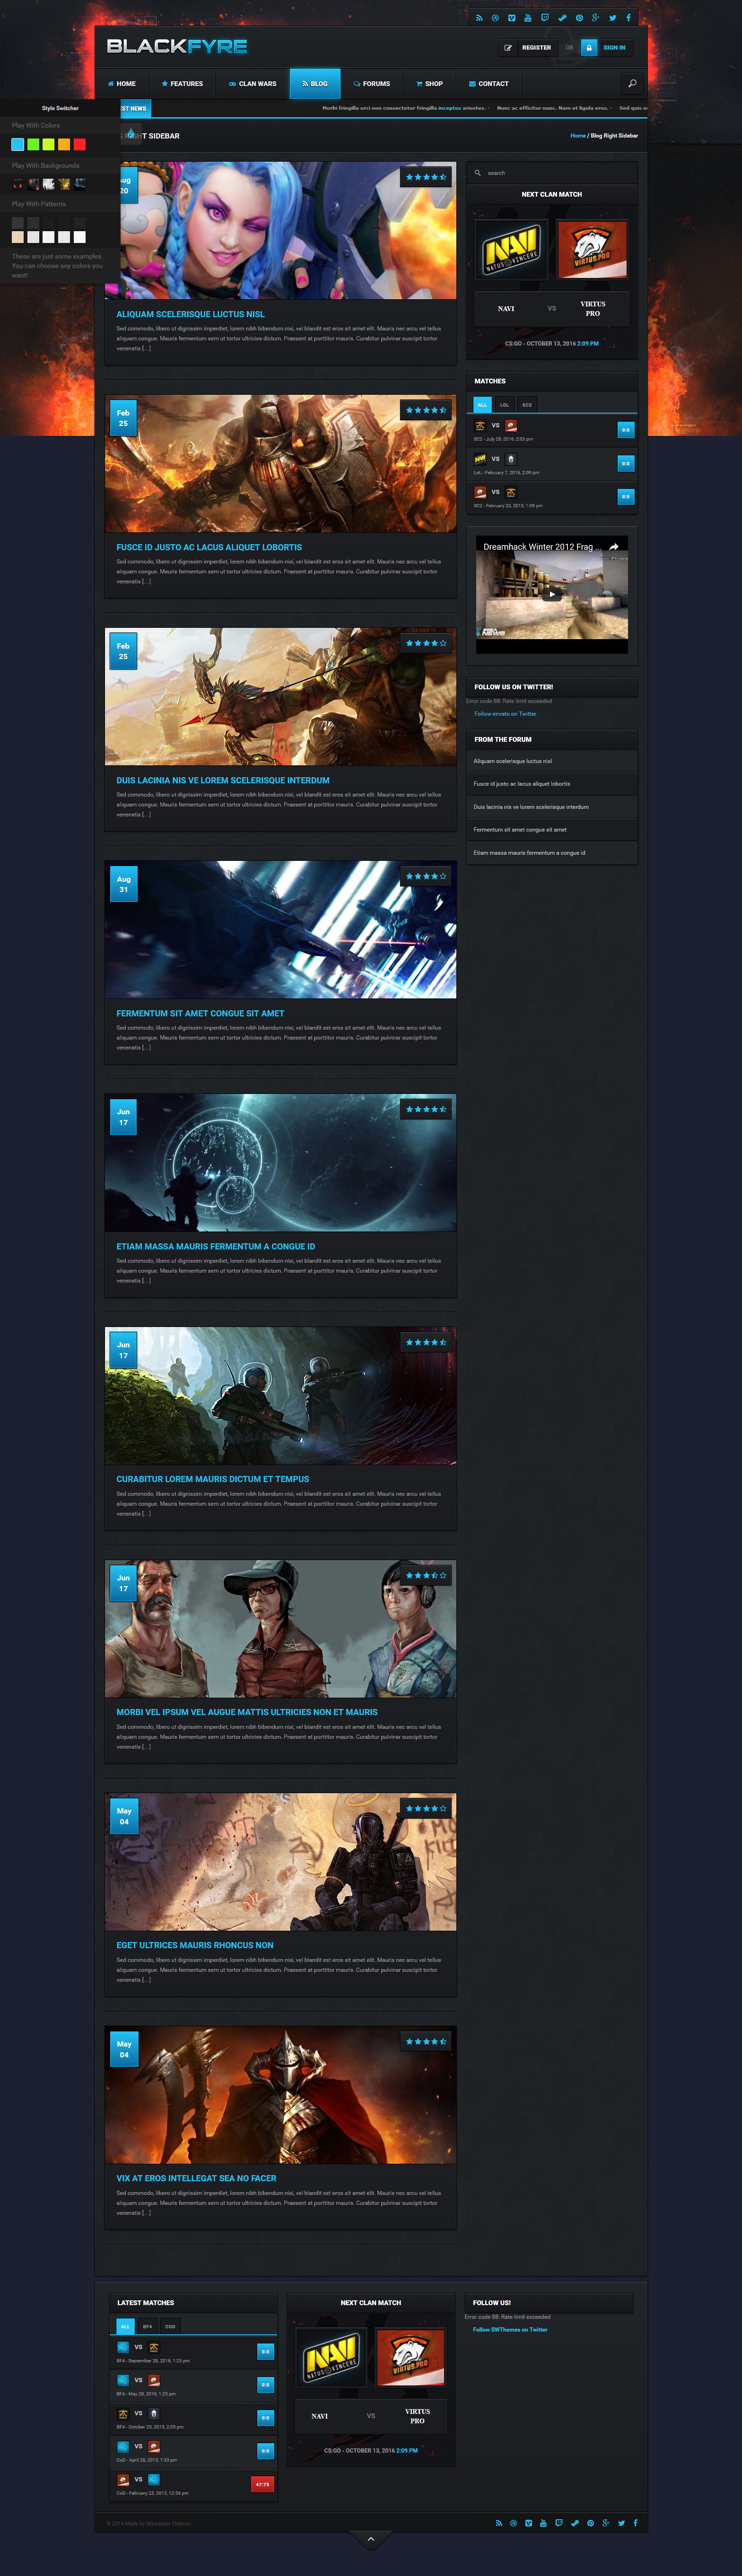Select the COD tab in Latest Matches
742x2576 pixels.
click(170, 2326)
